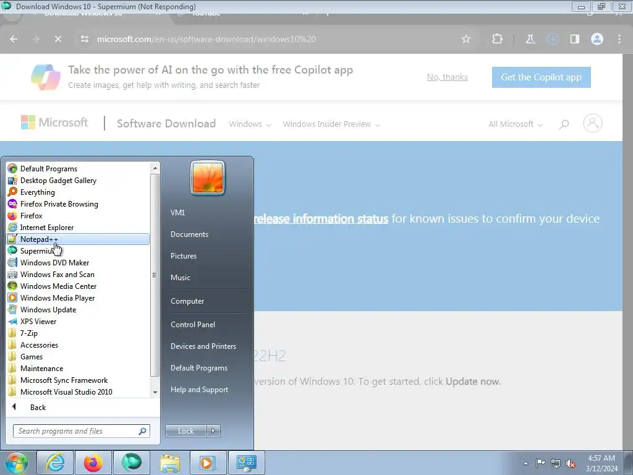Image resolution: width=633 pixels, height=475 pixels.
Task: Open the Control Panel taskbar item
Action: pyautogui.click(x=246, y=463)
